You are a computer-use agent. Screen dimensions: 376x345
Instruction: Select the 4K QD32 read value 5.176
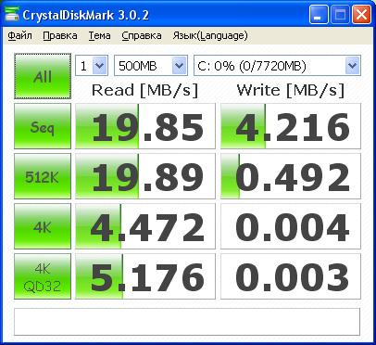click(x=145, y=276)
